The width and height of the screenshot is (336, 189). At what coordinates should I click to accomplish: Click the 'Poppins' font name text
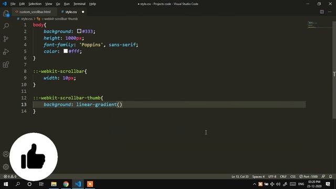click(x=91, y=45)
